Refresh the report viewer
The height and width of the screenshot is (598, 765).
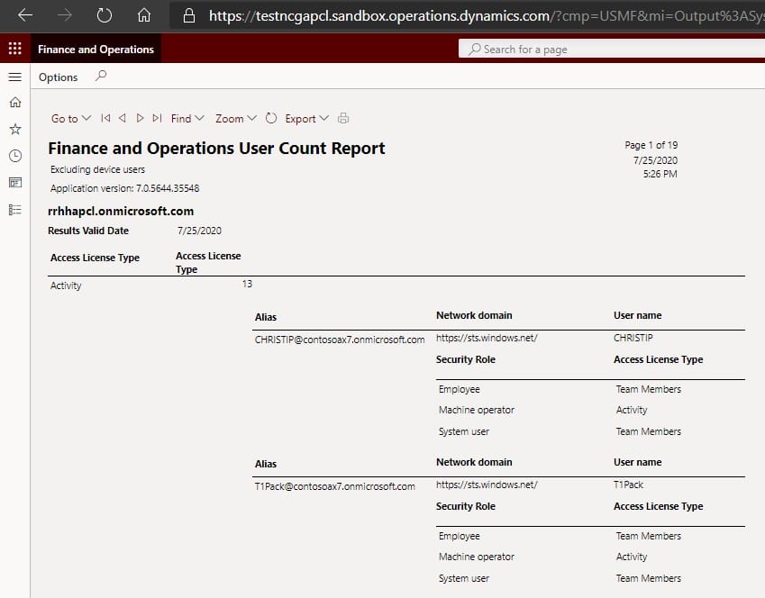[x=271, y=118]
